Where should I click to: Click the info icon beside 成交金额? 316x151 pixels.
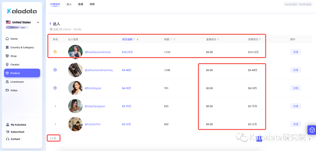[x=134, y=39]
